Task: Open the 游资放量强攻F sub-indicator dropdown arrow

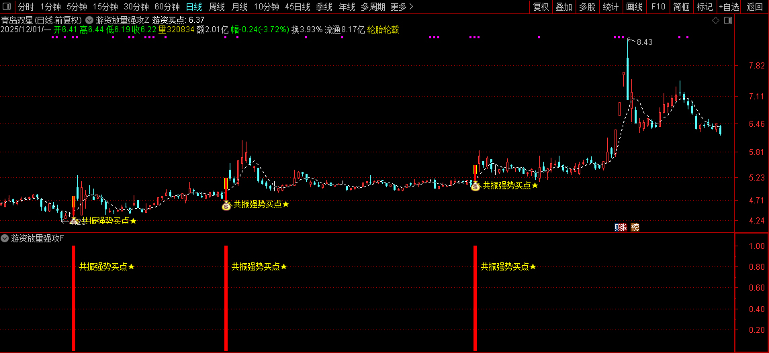Action: point(5,239)
